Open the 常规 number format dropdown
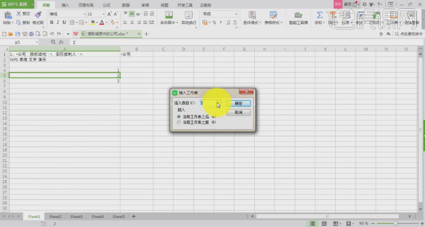The width and height of the screenshot is (425, 227). 236,14
